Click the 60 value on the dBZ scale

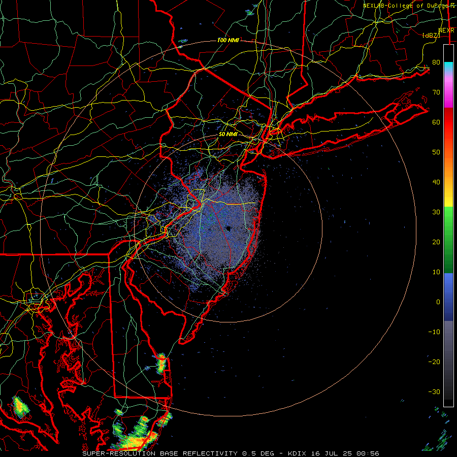(x=436, y=122)
